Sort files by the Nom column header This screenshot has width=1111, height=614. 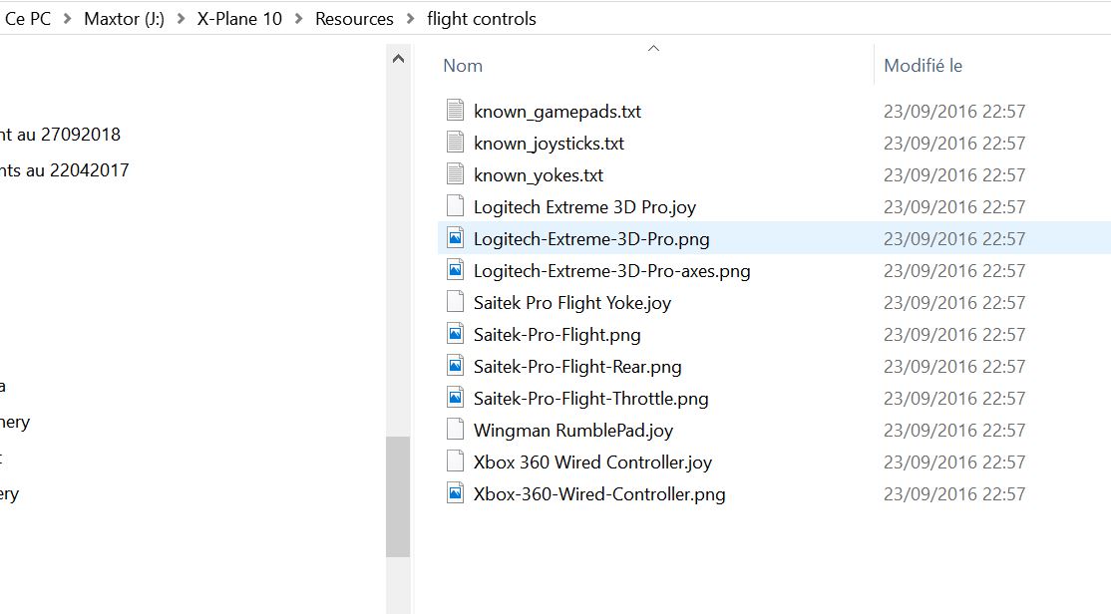coord(463,65)
